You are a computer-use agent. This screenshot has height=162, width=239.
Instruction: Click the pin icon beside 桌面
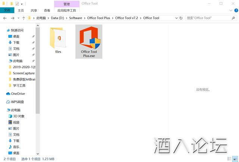click(33, 37)
